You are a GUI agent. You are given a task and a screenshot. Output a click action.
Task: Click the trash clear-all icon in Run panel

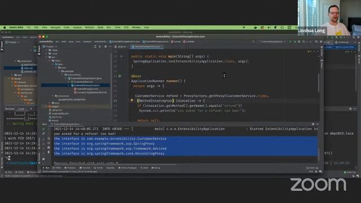[x=49, y=152]
